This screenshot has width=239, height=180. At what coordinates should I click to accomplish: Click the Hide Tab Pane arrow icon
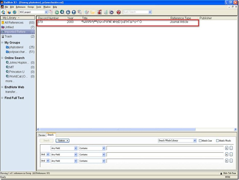[221, 173]
